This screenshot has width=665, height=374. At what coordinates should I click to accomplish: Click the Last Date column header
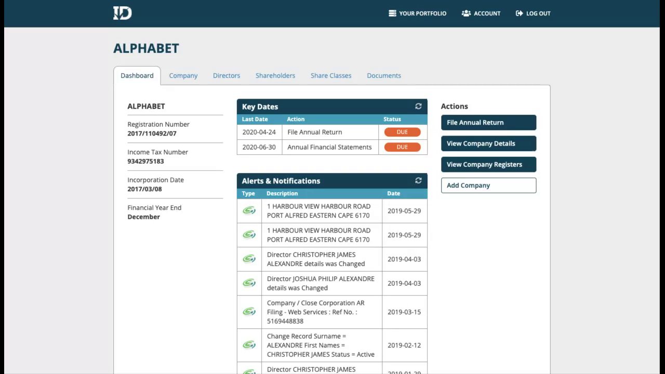point(255,119)
